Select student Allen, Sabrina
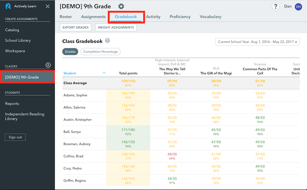Screen dimensions: 307x190 [x=75, y=107]
